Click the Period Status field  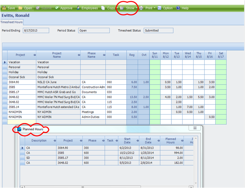click(94, 31)
